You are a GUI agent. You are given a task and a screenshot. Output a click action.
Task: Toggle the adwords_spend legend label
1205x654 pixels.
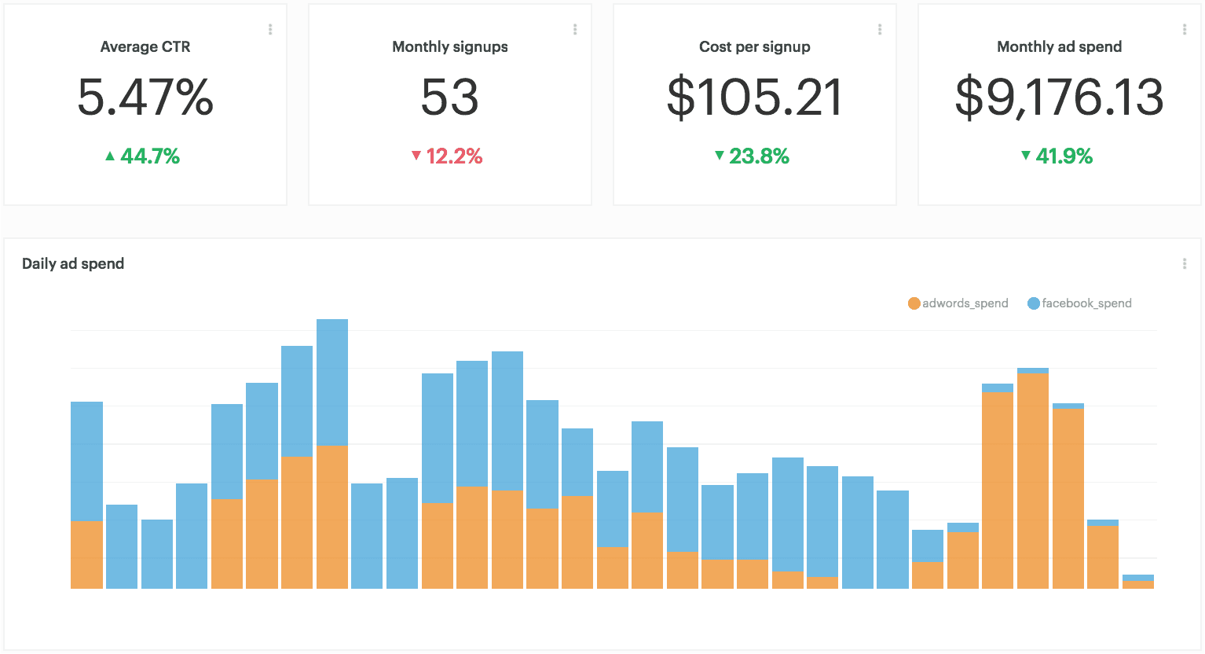[x=965, y=303]
